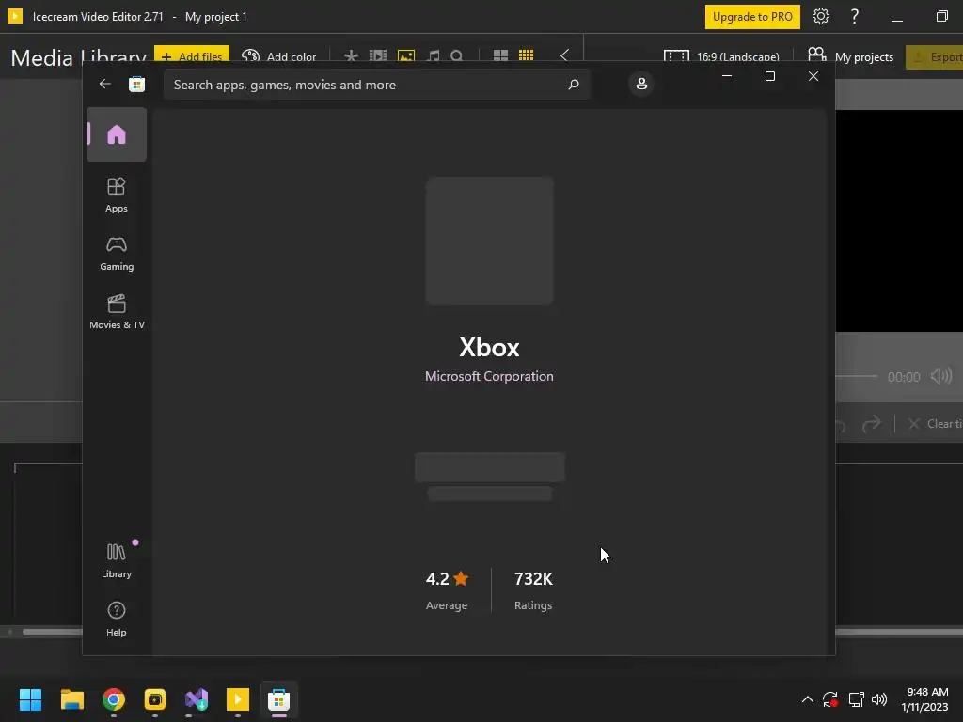963x722 pixels.
Task: Open the Gaming section in Store
Action: (117, 254)
